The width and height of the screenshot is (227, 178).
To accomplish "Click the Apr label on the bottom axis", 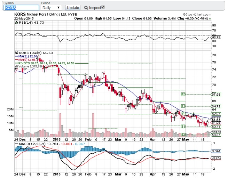I will coord(153,174).
